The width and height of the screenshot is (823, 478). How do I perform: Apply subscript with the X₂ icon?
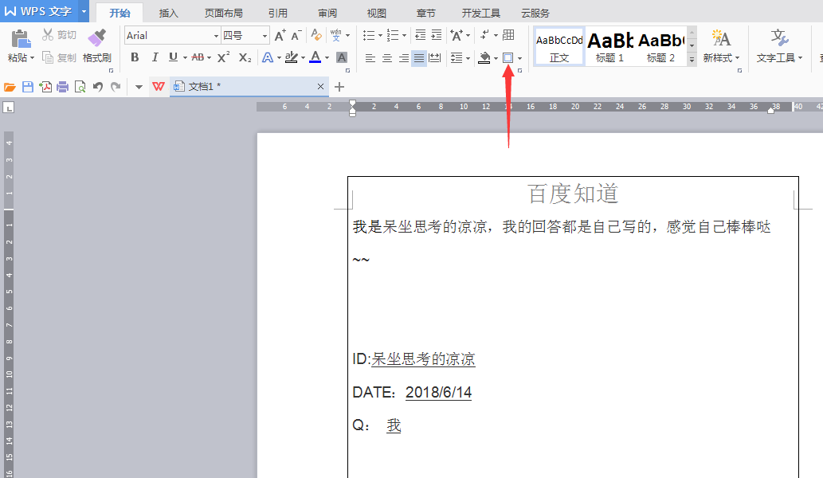[x=245, y=57]
